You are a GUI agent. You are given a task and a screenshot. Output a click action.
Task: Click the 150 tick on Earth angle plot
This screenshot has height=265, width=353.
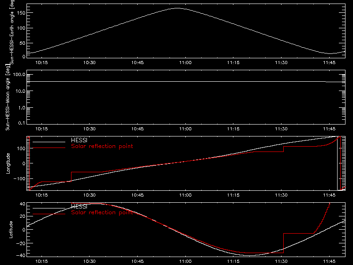(x=21, y=13)
